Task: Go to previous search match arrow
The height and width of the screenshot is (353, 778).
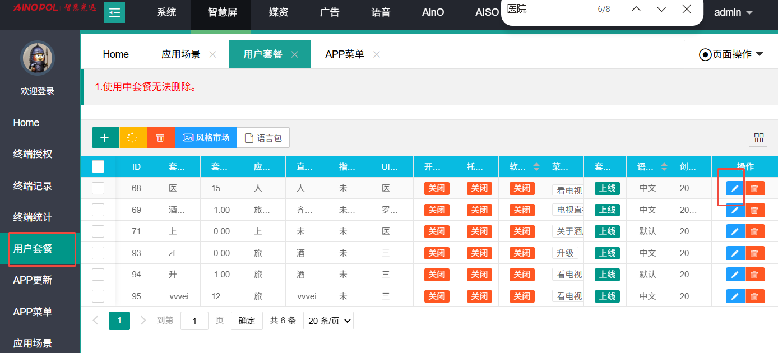Action: (x=636, y=10)
